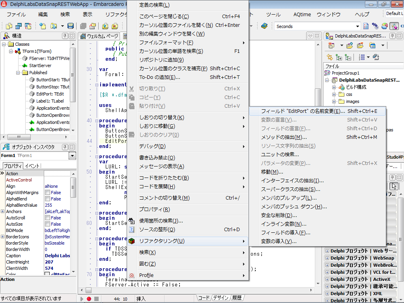Viewport: 404px width, 303px height.
Task: Open the Seconds combo box
Action: 357,26
